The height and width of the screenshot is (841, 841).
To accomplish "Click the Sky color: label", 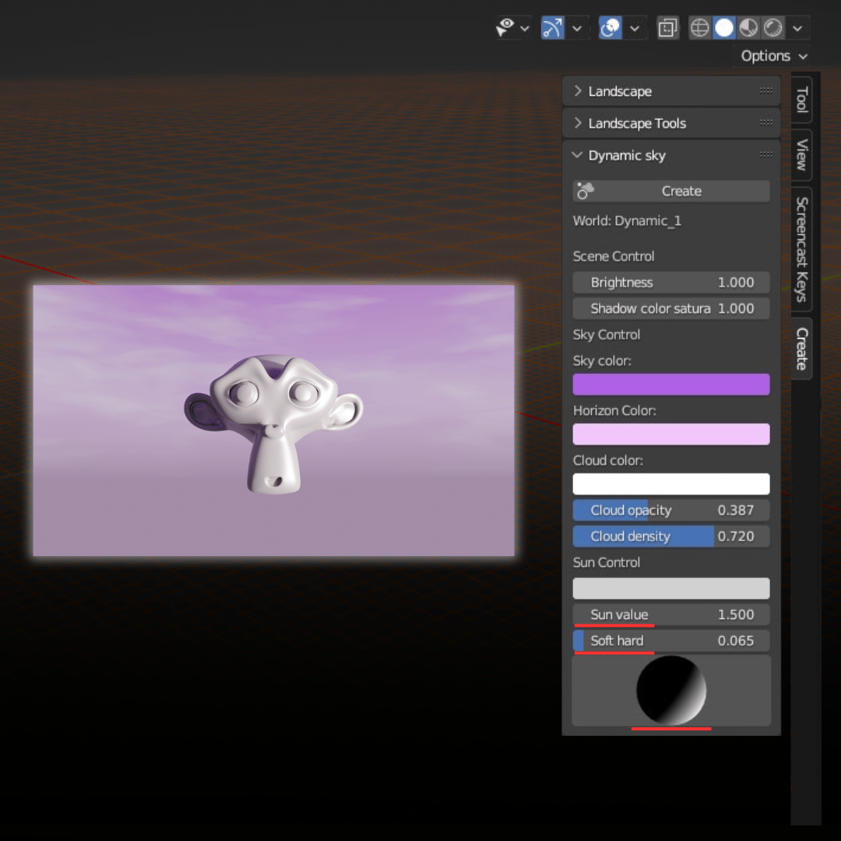I will tap(602, 361).
